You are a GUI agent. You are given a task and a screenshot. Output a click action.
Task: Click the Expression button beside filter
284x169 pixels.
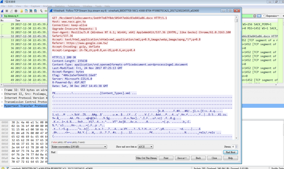tap(272, 16)
